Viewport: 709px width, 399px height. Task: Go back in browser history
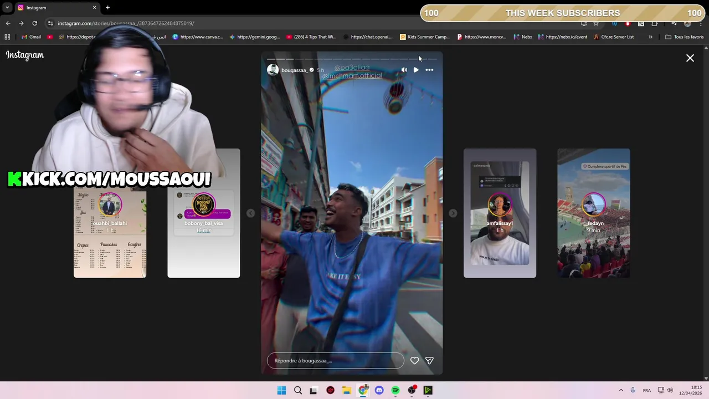tap(8, 23)
